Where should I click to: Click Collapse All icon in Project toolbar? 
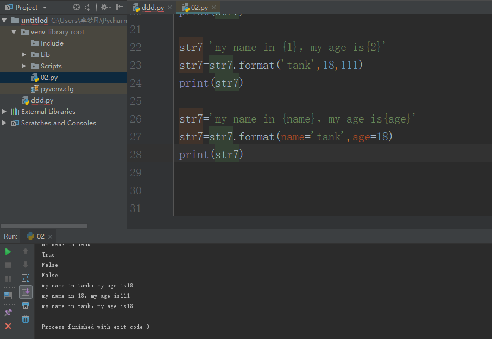(x=89, y=7)
